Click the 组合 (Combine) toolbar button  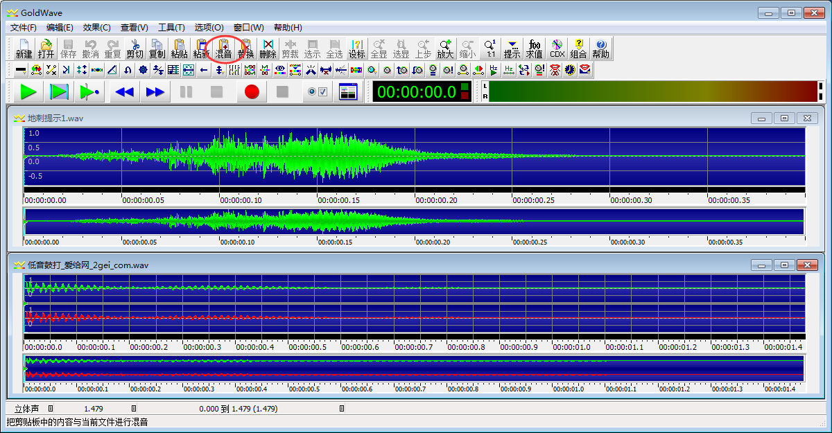point(578,48)
